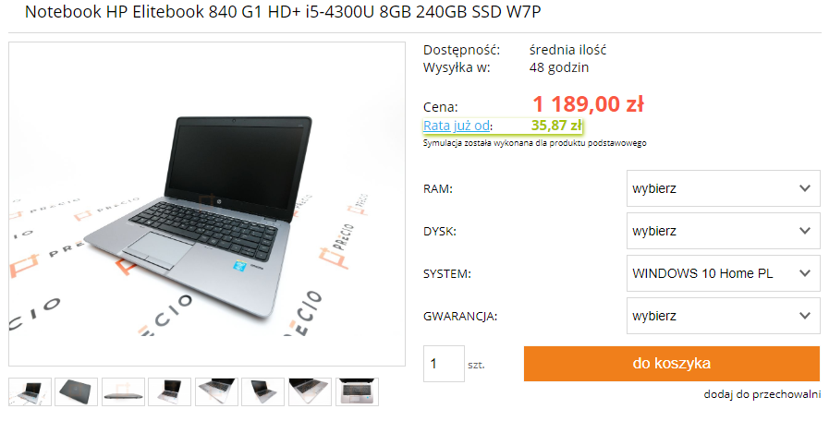829x421 pixels.
Task: Open the eighth thumbnail with the keyboard close-up
Action: [x=357, y=392]
